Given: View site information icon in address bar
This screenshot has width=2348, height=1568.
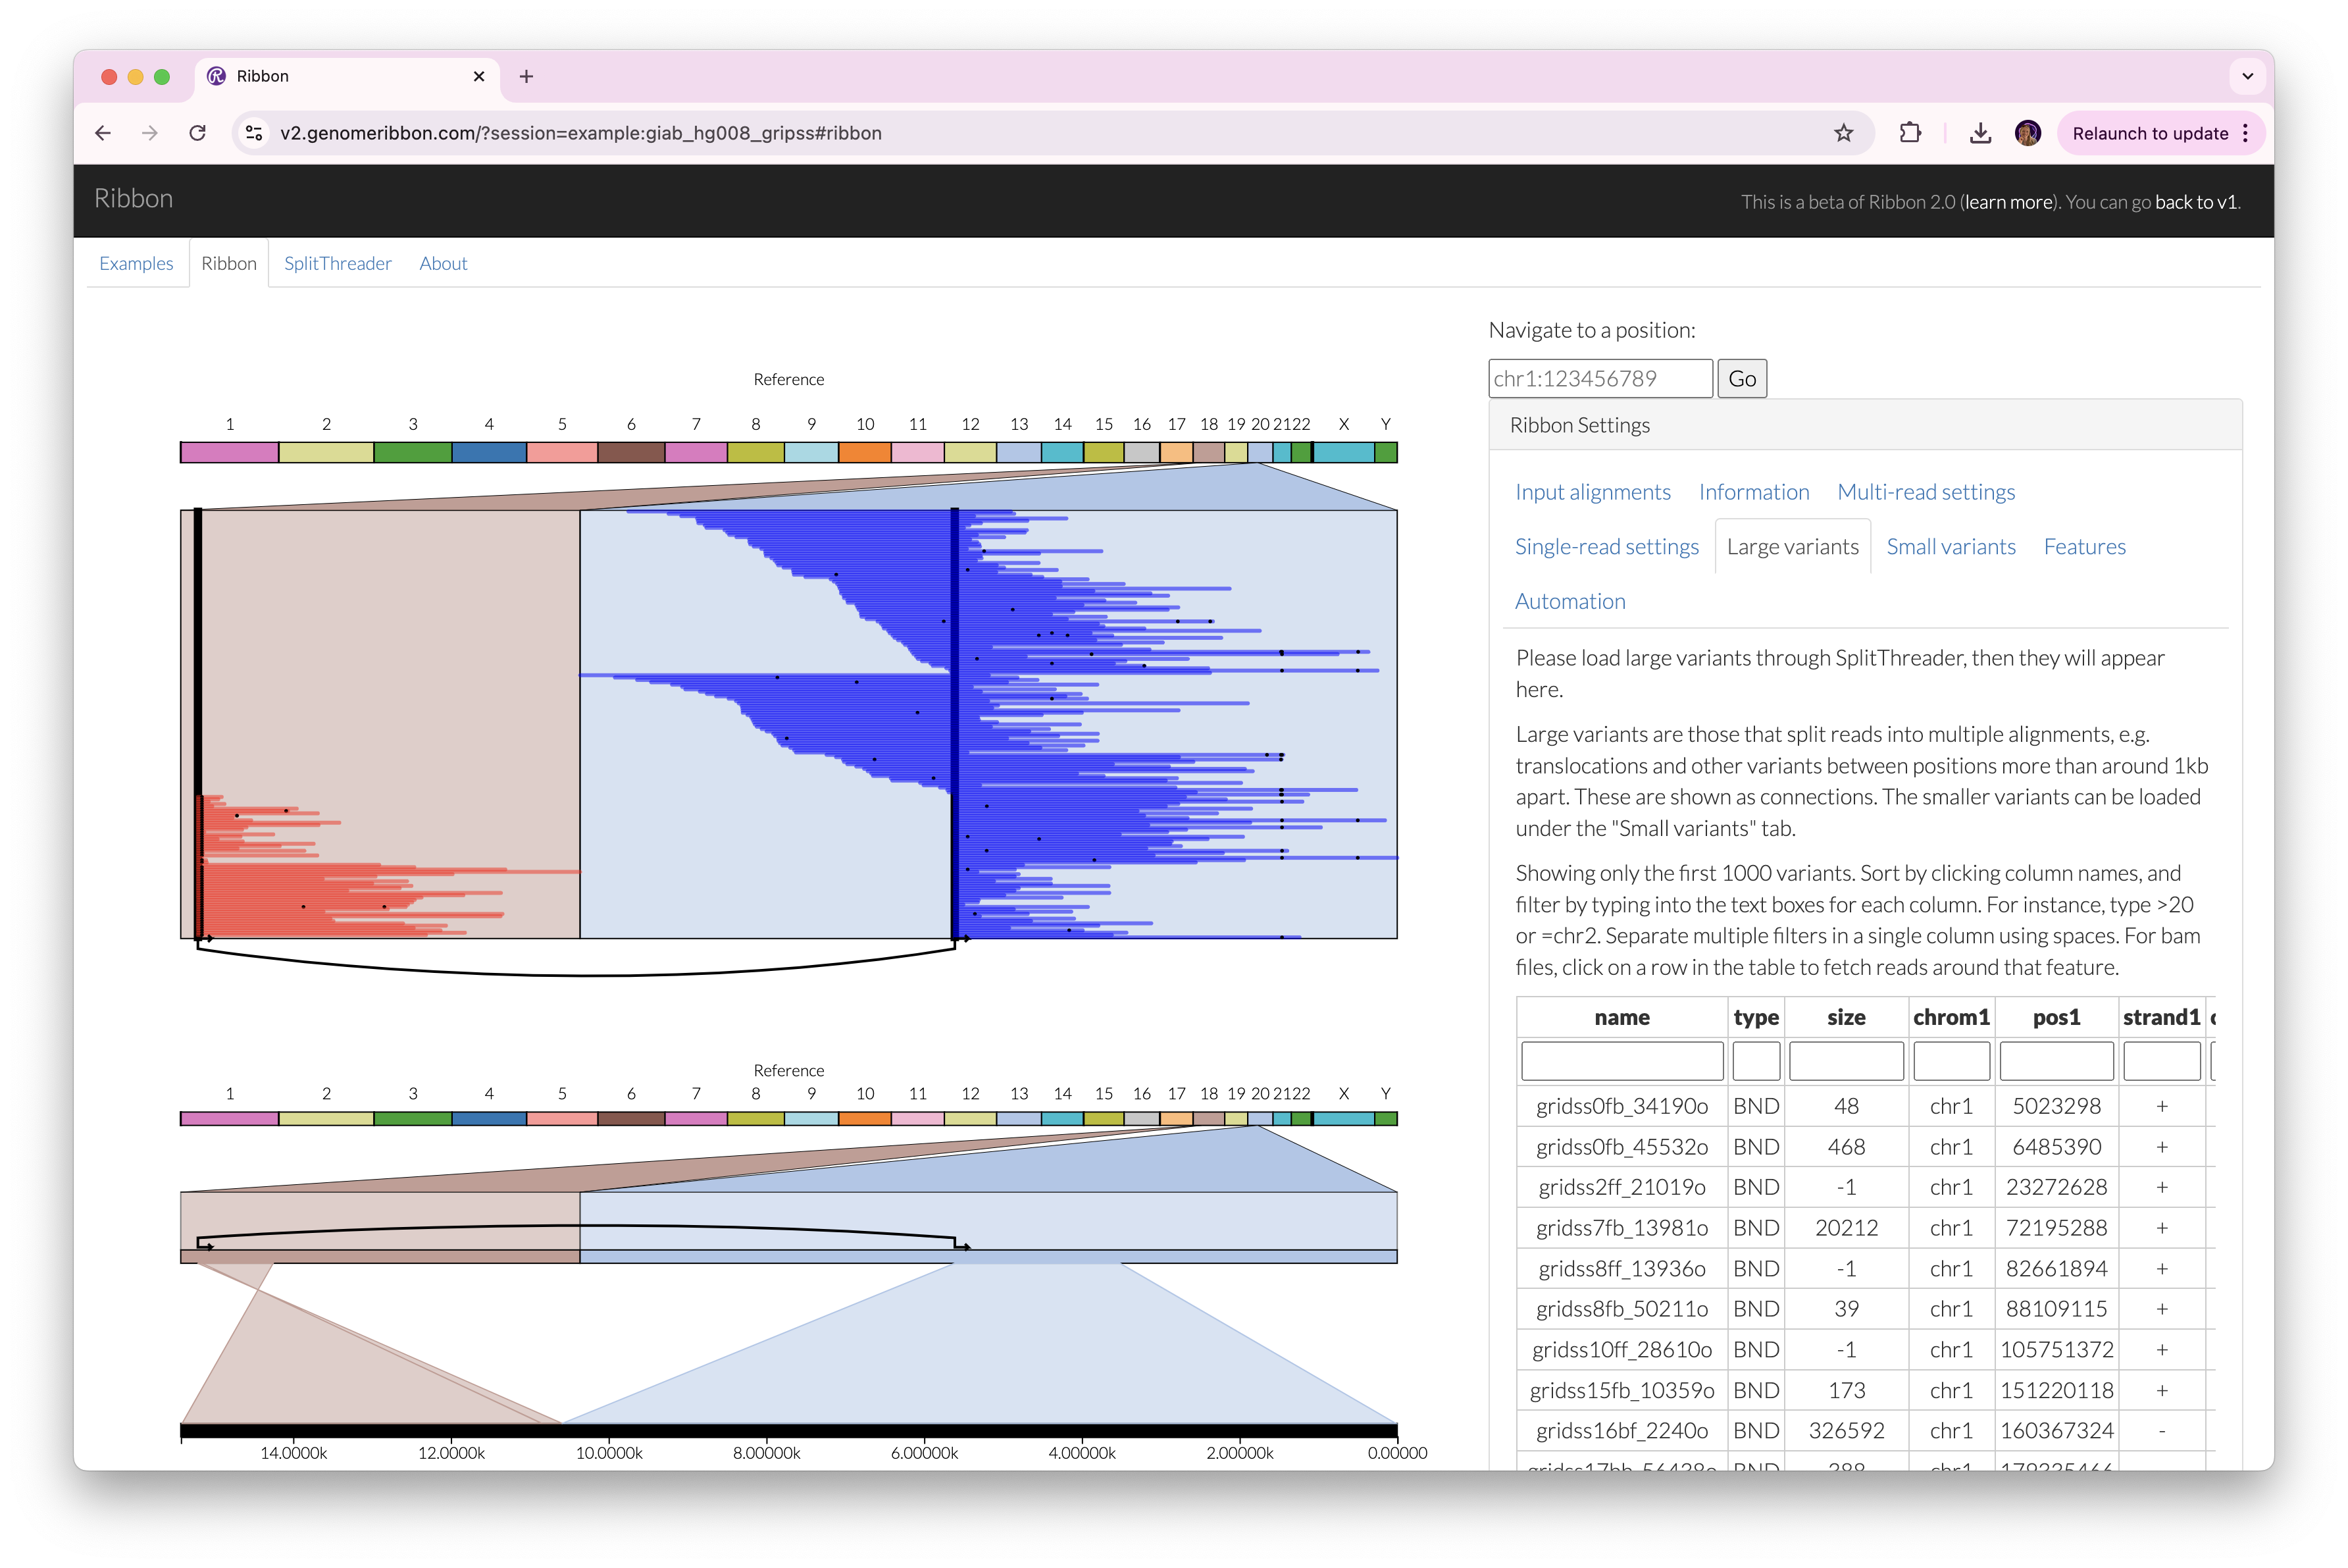Looking at the screenshot, I should click(x=255, y=133).
